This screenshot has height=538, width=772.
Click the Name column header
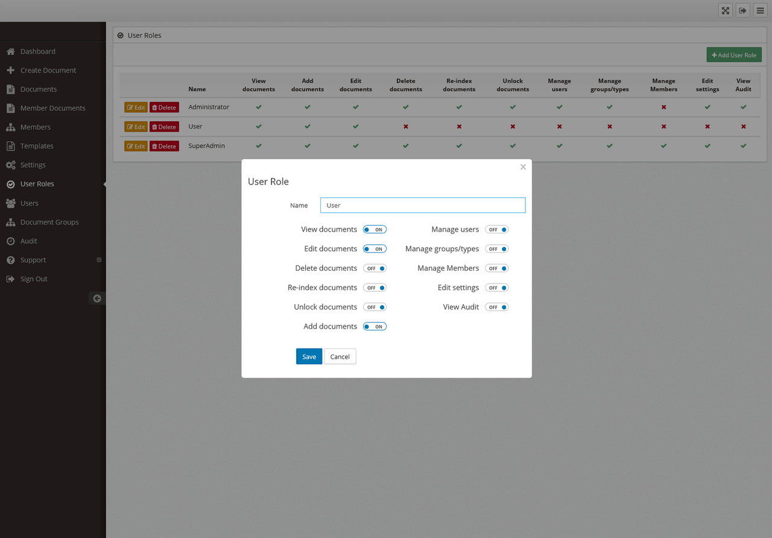tap(197, 89)
